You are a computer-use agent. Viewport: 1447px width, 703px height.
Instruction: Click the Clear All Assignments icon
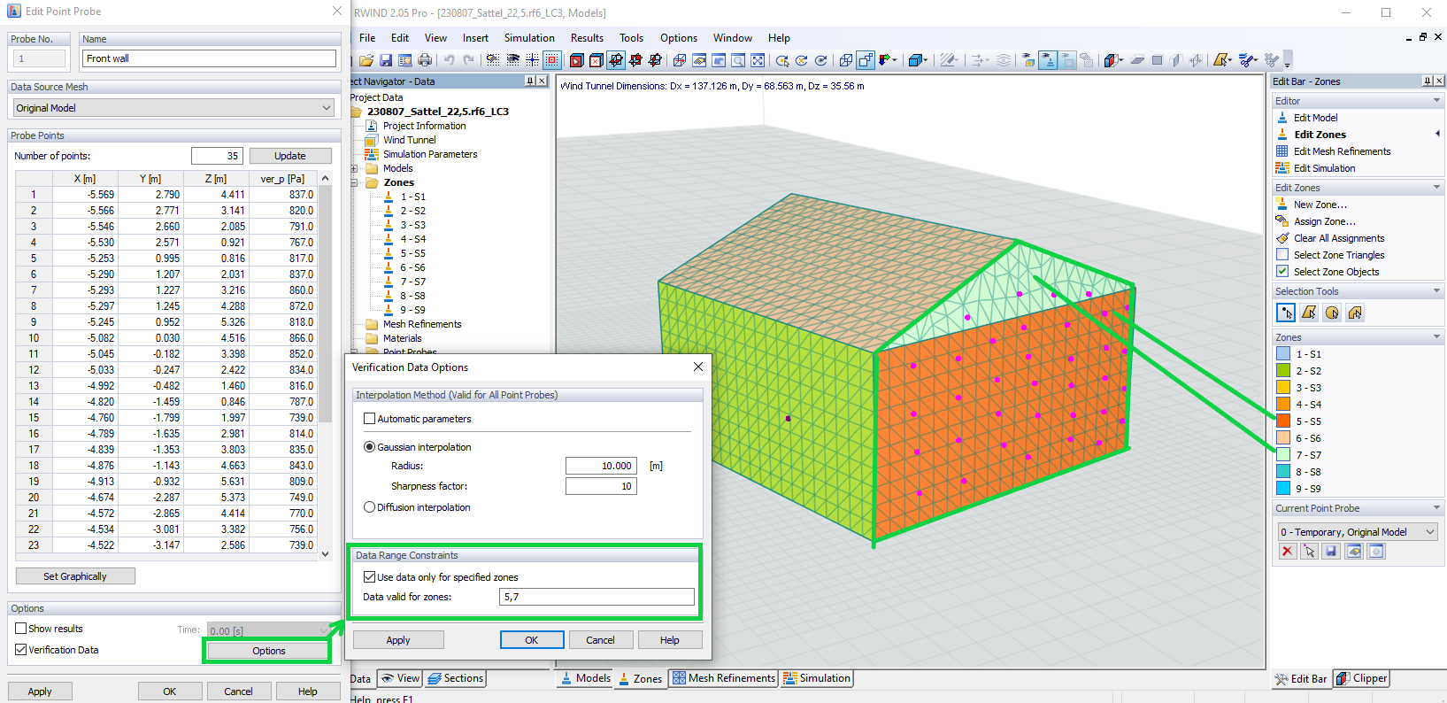[x=1282, y=238]
